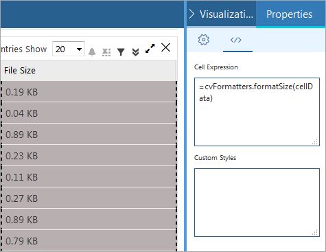This screenshot has width=326, height=252.
Task: Select the 0.04 KB cell
Action: pos(89,113)
